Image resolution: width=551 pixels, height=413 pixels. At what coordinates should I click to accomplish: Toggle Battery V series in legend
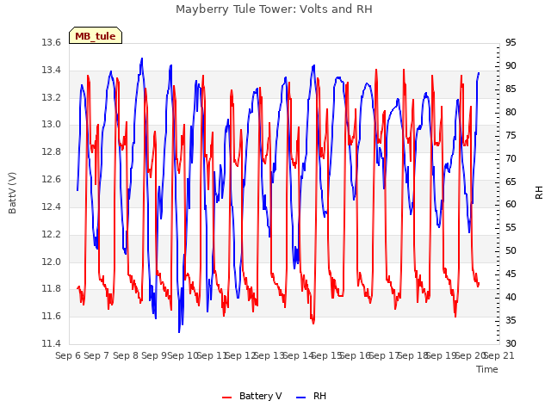[252, 396]
